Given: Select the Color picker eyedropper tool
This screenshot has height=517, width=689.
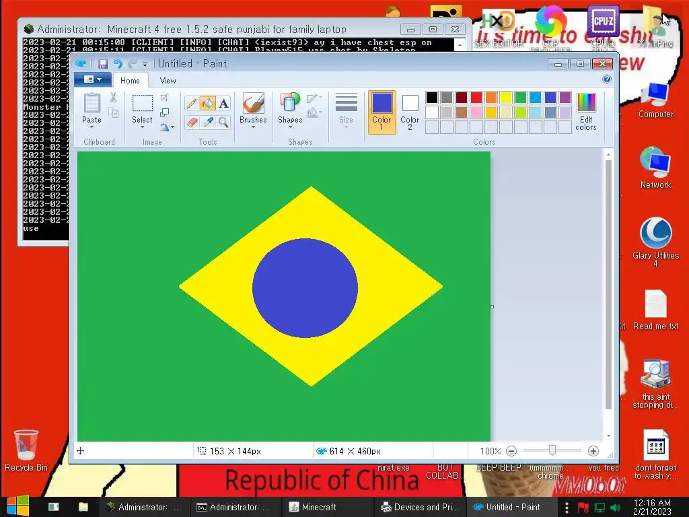Looking at the screenshot, I should (x=208, y=122).
